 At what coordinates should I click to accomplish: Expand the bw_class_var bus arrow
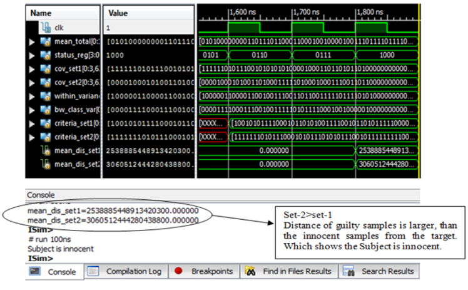coord(32,109)
